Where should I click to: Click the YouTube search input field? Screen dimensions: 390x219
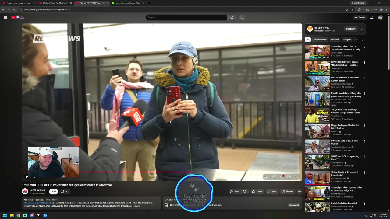(x=186, y=17)
